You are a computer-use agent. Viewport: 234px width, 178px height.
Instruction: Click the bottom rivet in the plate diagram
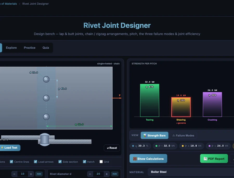point(46,117)
